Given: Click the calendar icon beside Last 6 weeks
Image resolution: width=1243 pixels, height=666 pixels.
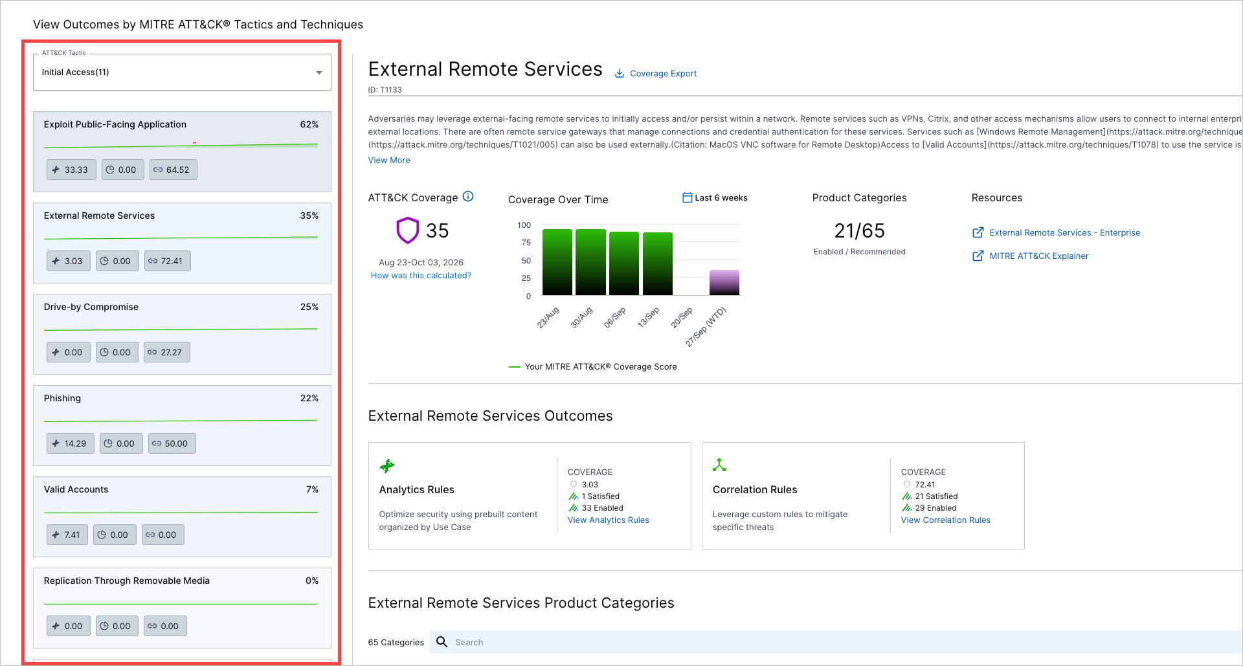Looking at the screenshot, I should 687,197.
